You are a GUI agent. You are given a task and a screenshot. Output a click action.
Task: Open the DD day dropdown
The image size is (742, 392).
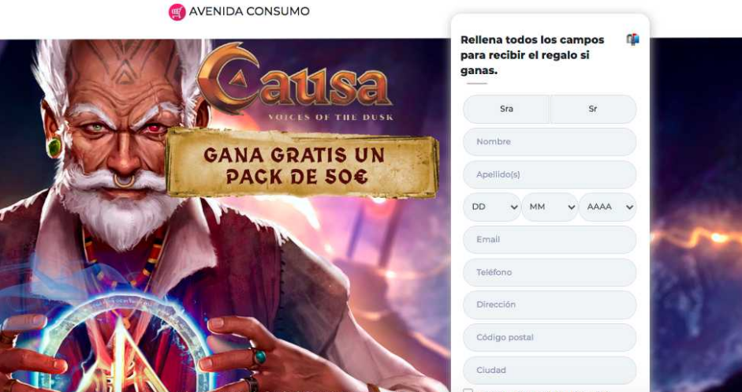click(492, 207)
